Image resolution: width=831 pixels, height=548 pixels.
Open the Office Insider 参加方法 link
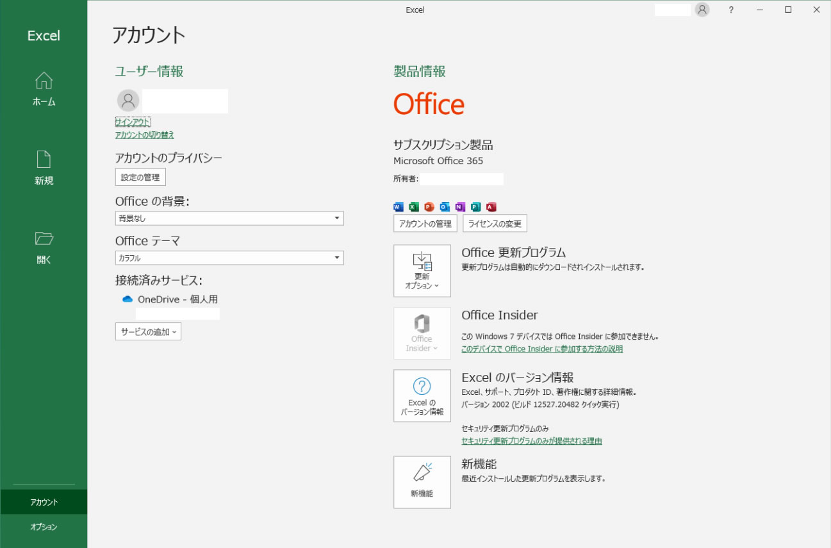pyautogui.click(x=542, y=349)
